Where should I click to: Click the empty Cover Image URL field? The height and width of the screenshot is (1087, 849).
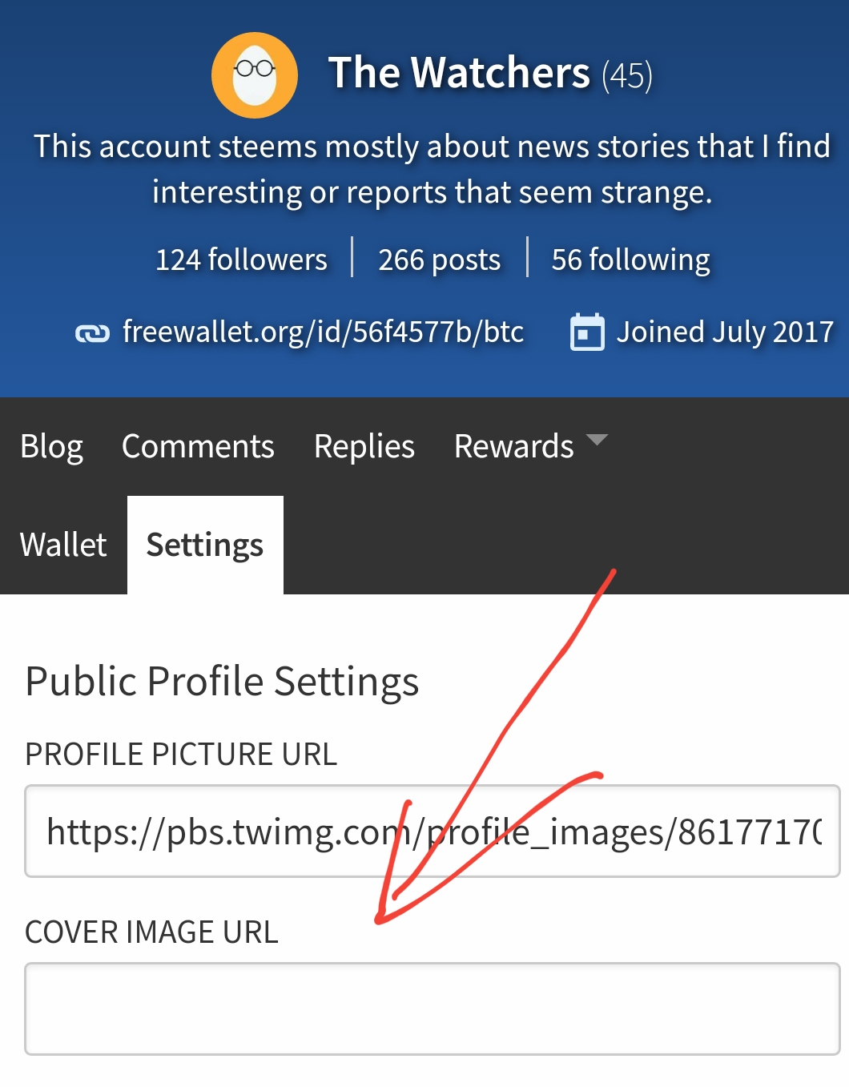433,1008
